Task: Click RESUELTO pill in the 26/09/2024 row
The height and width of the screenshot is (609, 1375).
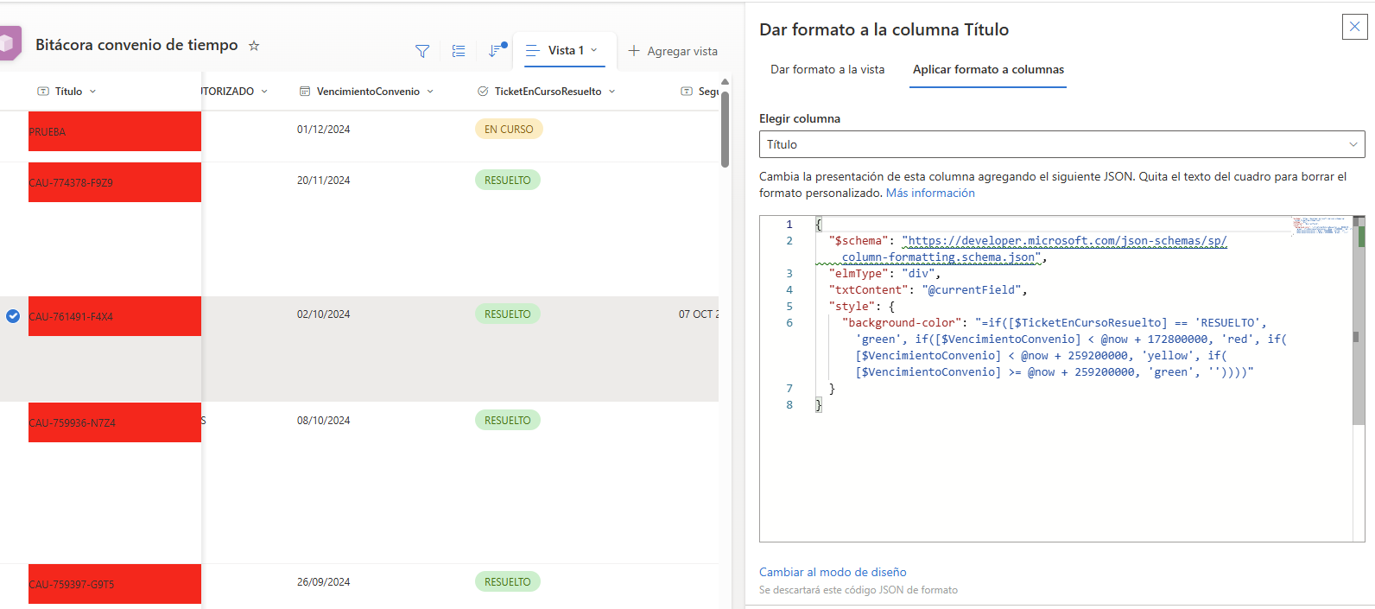Action: click(508, 582)
